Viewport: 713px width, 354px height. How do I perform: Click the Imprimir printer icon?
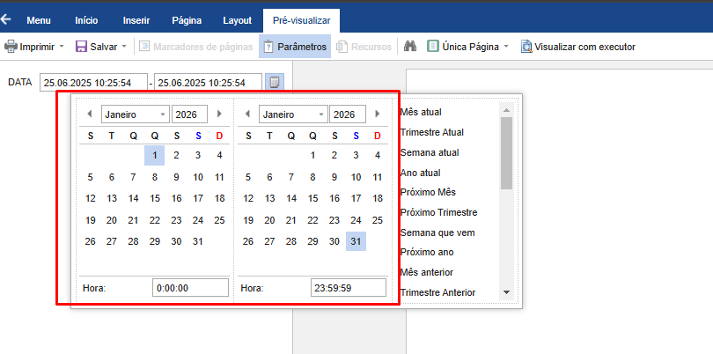coord(11,47)
